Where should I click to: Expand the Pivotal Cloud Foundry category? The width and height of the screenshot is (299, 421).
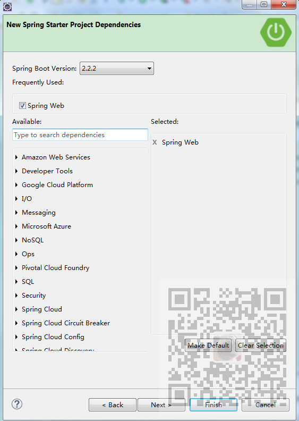click(16, 268)
